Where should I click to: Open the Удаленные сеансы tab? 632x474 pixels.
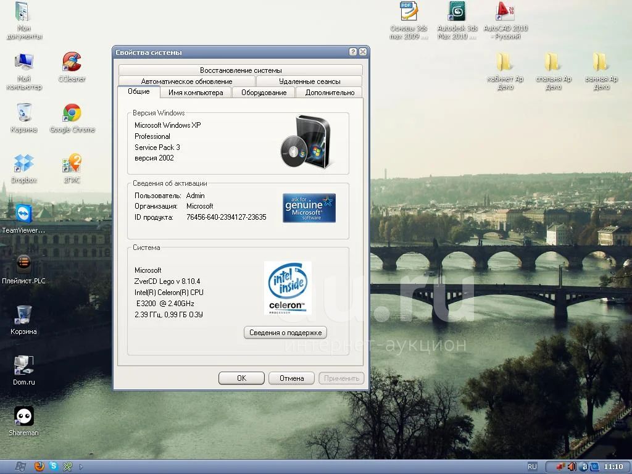point(310,81)
